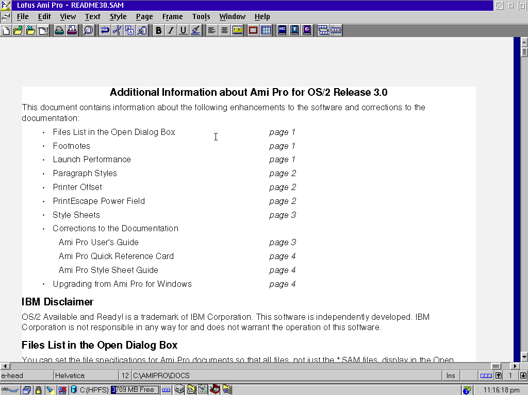This screenshot has width=528, height=395.
Task: Go to next page with down arrow
Action: (x=523, y=375)
